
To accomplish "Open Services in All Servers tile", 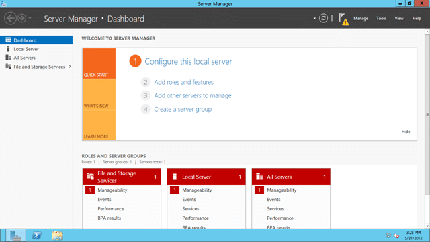I will tap(275, 208).
